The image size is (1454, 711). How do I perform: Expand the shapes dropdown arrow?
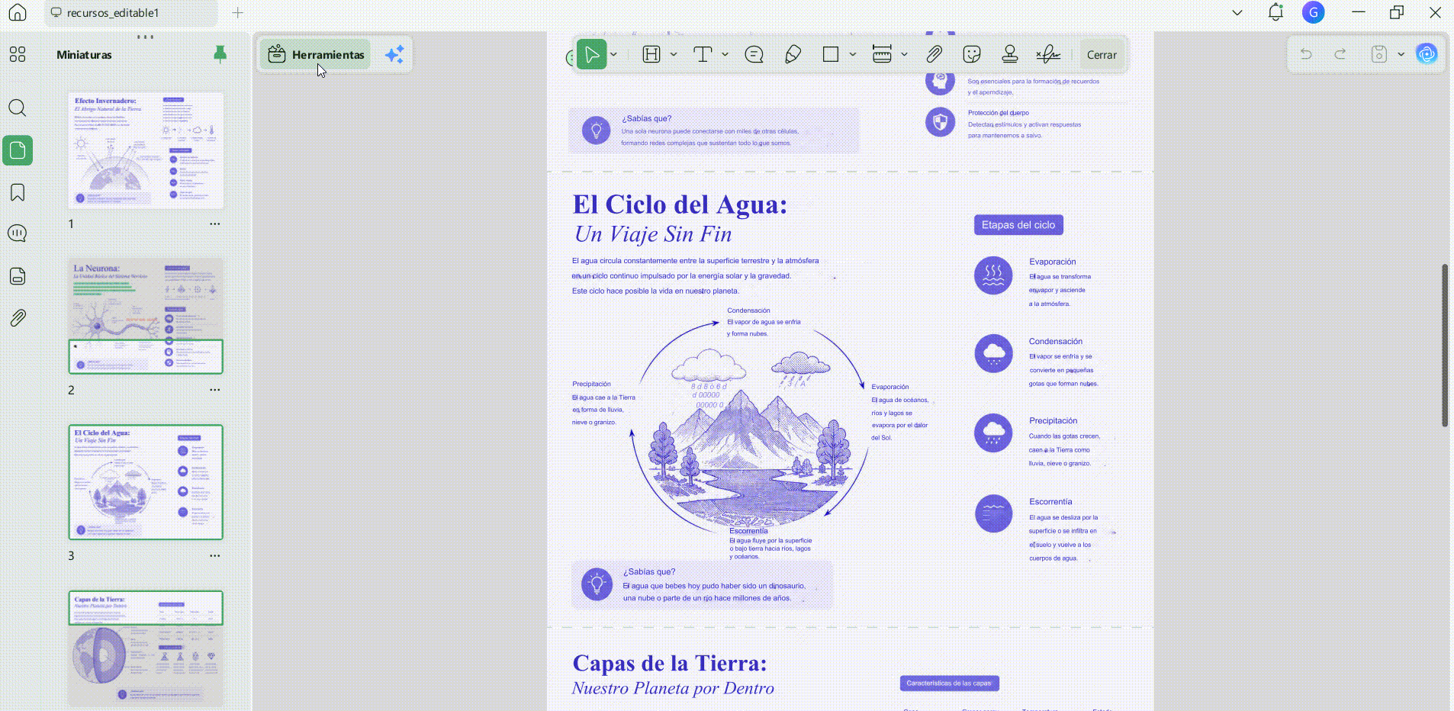point(853,54)
